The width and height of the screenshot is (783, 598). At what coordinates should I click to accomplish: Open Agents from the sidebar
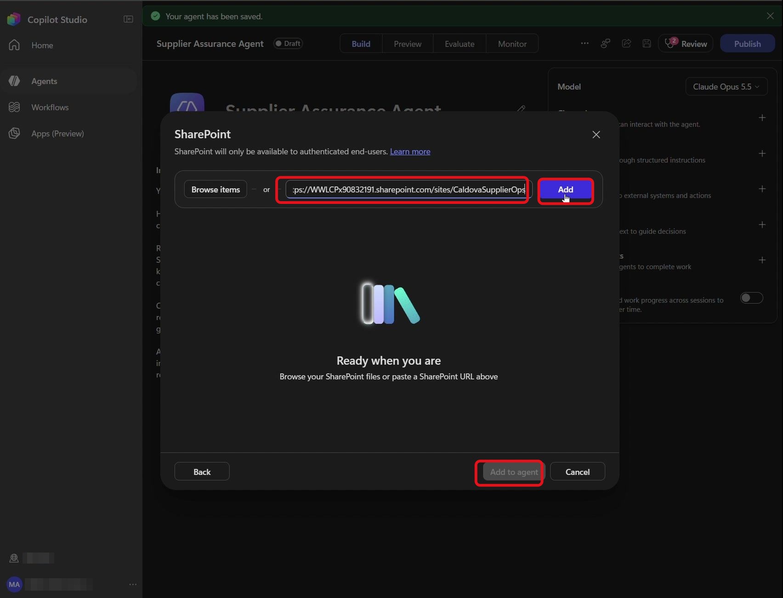(69, 81)
